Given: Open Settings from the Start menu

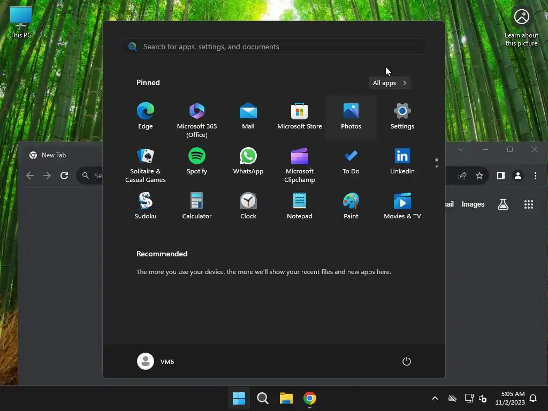Looking at the screenshot, I should [x=402, y=117].
